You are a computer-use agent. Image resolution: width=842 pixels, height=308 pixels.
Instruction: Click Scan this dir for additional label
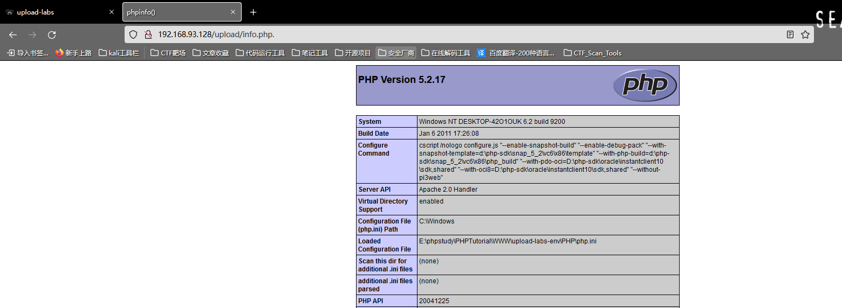(x=385, y=265)
